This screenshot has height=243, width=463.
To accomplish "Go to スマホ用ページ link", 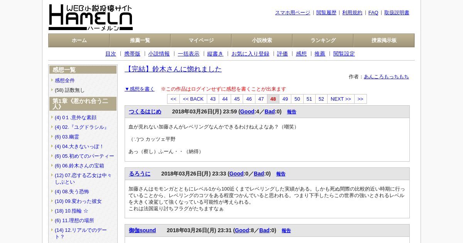I will point(292,13).
